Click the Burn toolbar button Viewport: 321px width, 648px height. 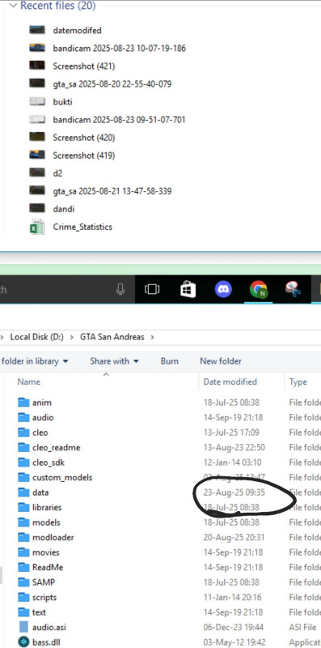tap(170, 361)
